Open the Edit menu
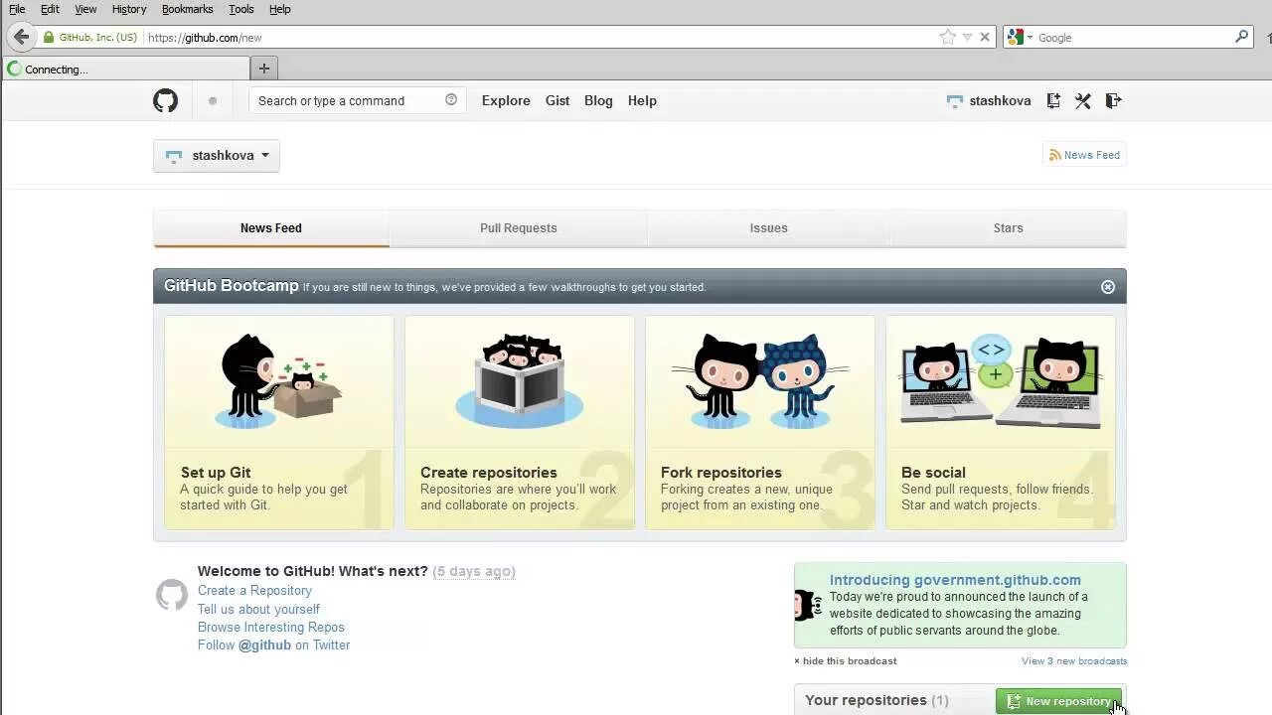Image resolution: width=1272 pixels, height=715 pixels. pos(50,9)
